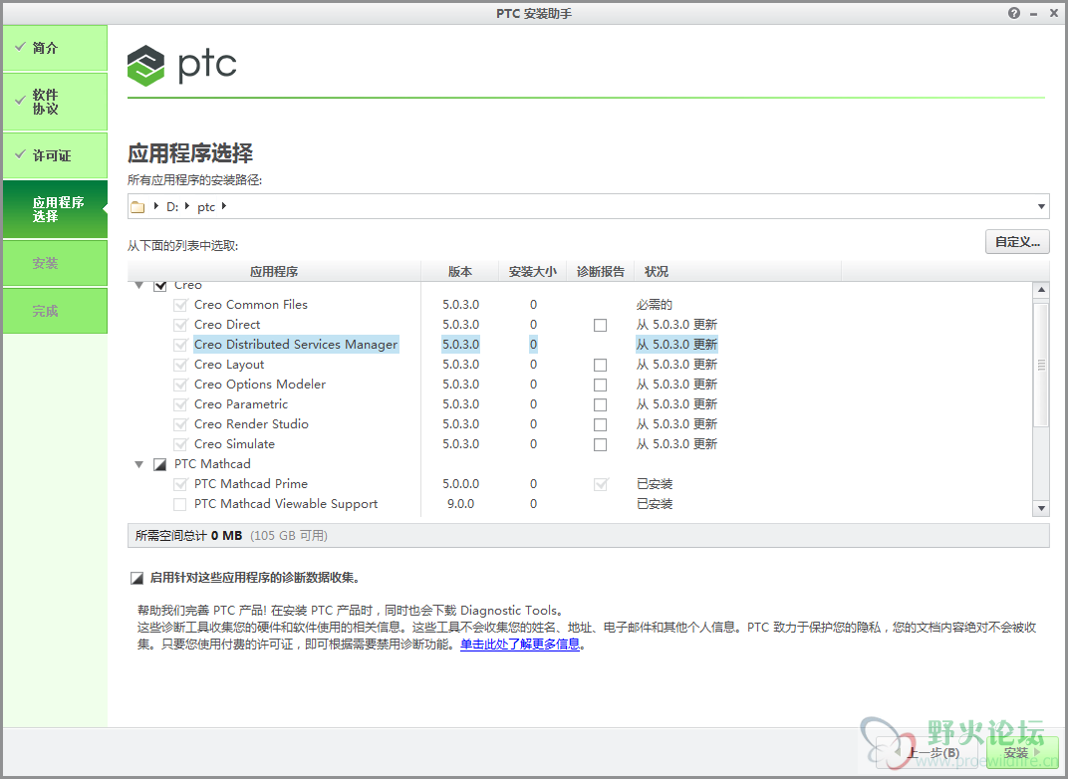Expand the ptc path segment arrow
Screen dimensions: 1068x779
click(x=223, y=205)
